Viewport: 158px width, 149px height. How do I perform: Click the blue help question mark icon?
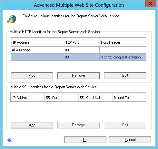(10, 140)
